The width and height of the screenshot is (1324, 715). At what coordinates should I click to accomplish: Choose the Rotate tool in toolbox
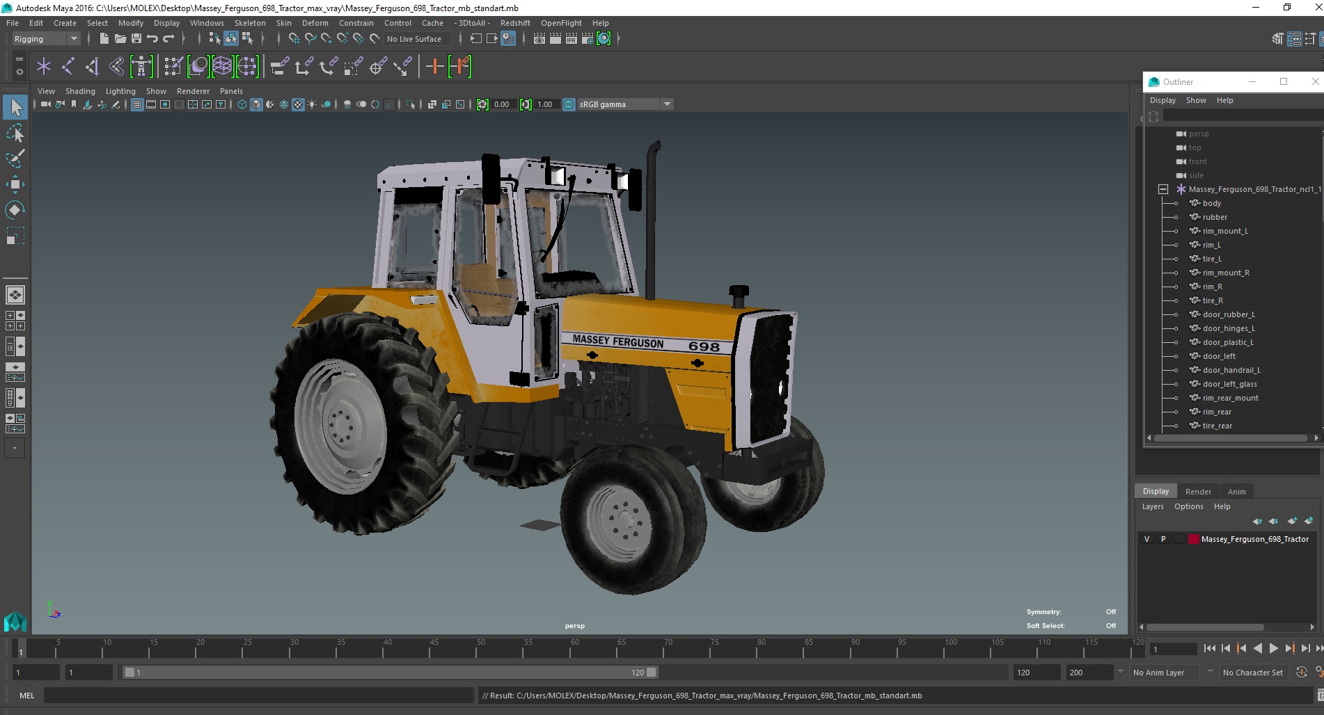[x=15, y=210]
